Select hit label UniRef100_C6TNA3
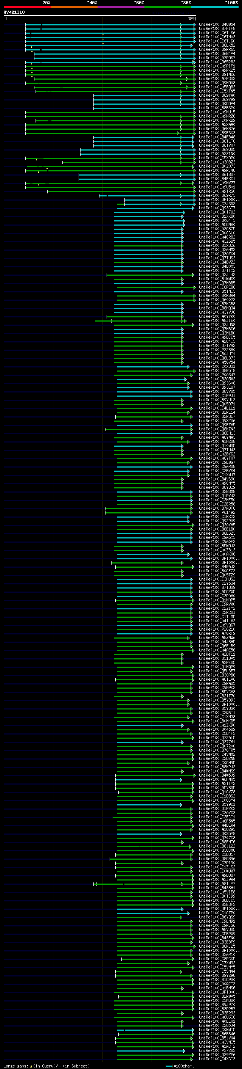Screen dimensions: 242x1069 point(217,37)
